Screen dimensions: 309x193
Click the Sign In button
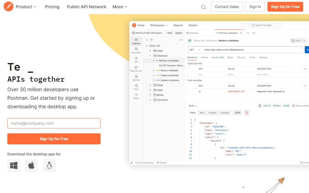point(255,7)
